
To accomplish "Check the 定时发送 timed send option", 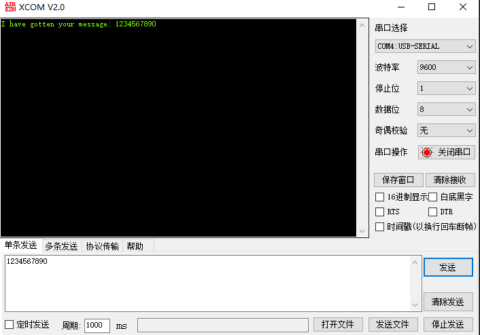I will pos(10,325).
